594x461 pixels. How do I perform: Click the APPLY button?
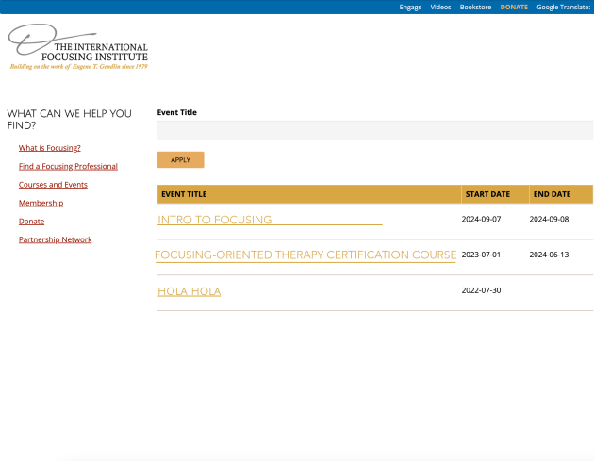181,160
